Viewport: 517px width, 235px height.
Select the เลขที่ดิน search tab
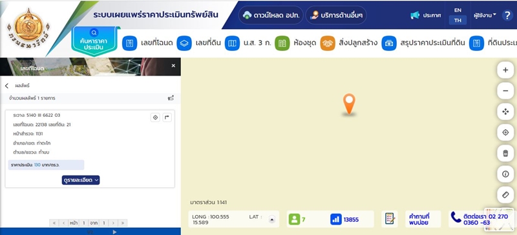[x=198, y=43]
